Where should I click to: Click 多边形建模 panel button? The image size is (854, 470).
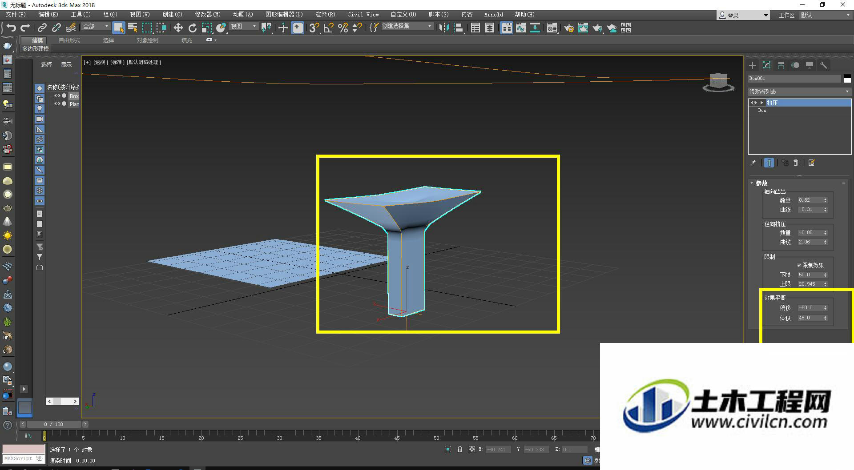[x=36, y=49]
